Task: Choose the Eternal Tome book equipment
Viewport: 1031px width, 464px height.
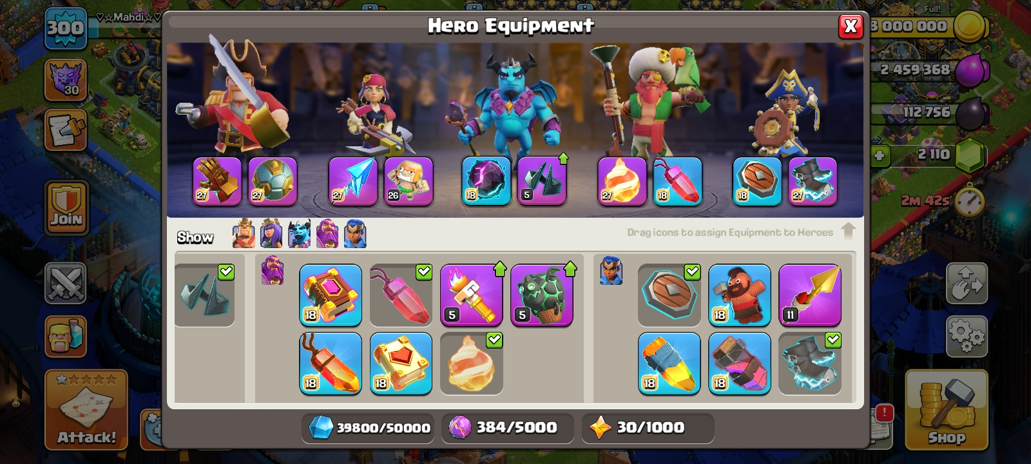Action: [331, 295]
